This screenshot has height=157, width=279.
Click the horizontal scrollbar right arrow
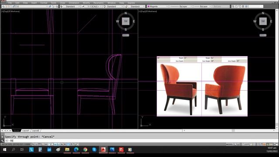274,130
